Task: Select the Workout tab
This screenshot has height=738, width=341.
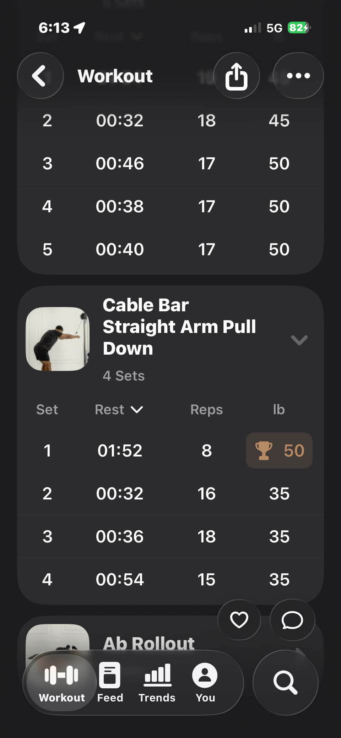Action: point(62,682)
